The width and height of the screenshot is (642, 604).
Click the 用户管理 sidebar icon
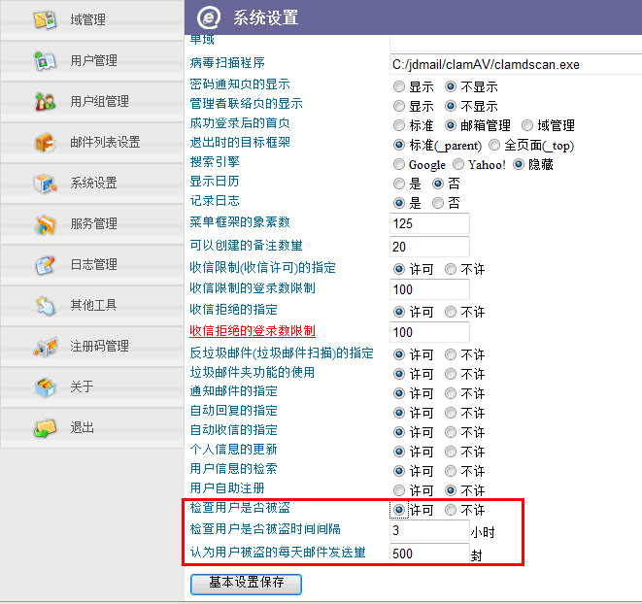coord(45,60)
